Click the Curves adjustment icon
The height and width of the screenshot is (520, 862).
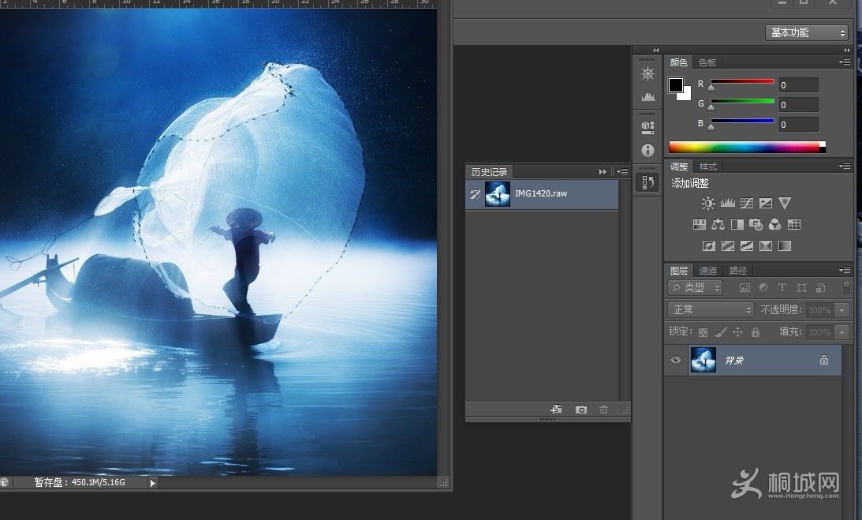coord(746,204)
